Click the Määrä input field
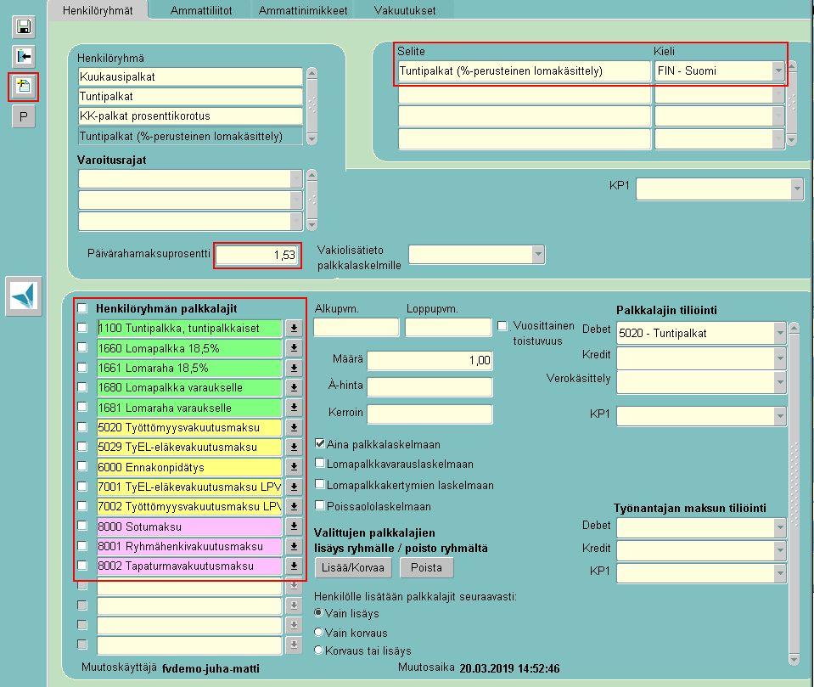 pos(429,360)
